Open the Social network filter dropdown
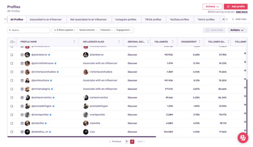The image size is (253, 147). click(87, 30)
